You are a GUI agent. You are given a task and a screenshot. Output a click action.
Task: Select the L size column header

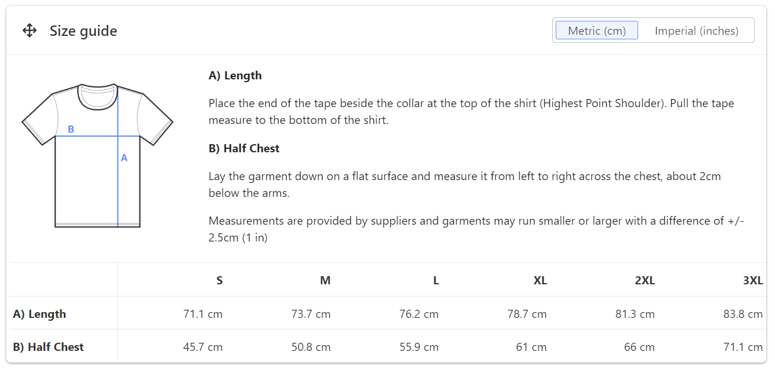(x=436, y=280)
